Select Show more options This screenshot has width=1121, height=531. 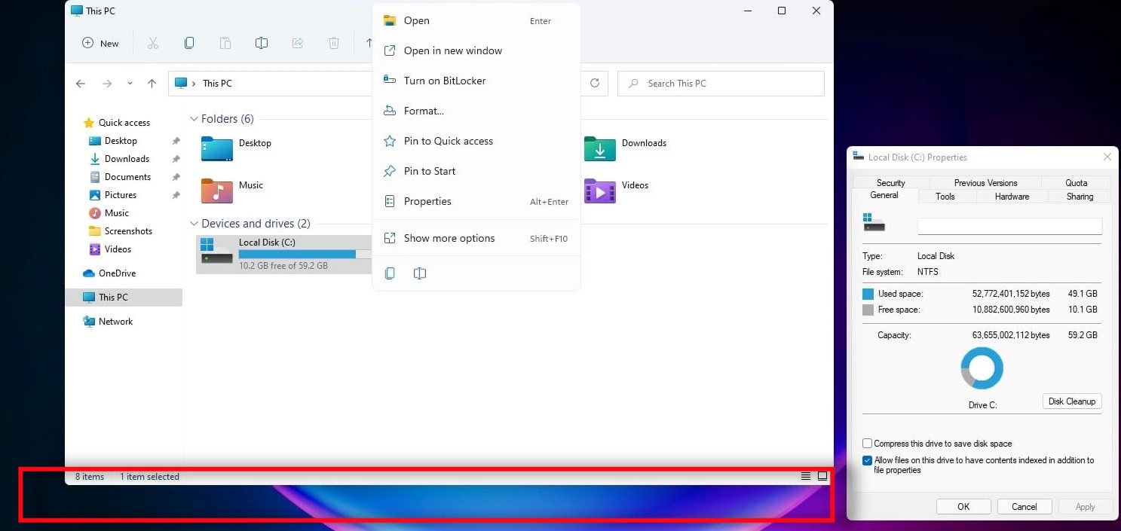(476, 238)
